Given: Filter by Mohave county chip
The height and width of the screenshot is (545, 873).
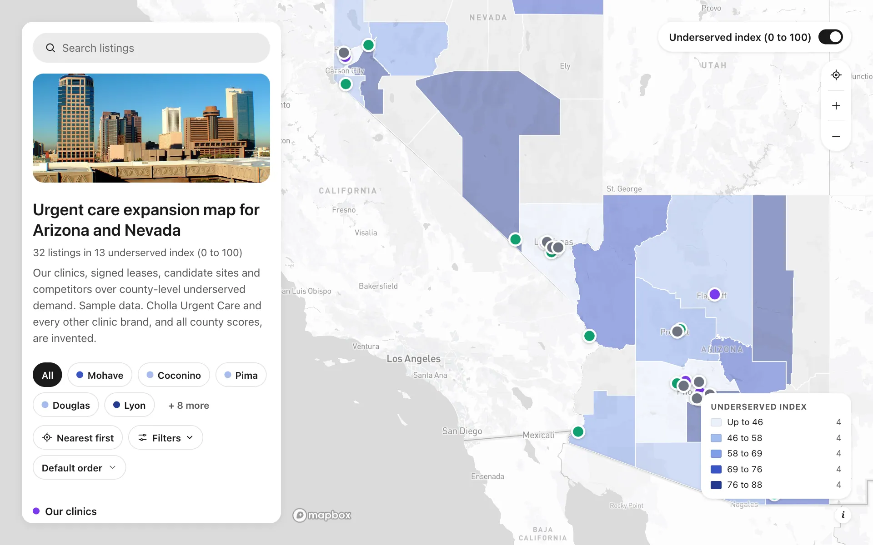Looking at the screenshot, I should (100, 375).
